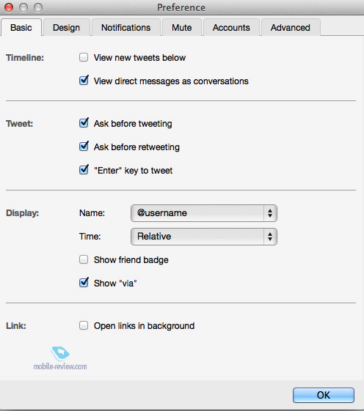This screenshot has width=364, height=411.
Task: Expand the Time Relative dropdown
Action: tap(204, 237)
